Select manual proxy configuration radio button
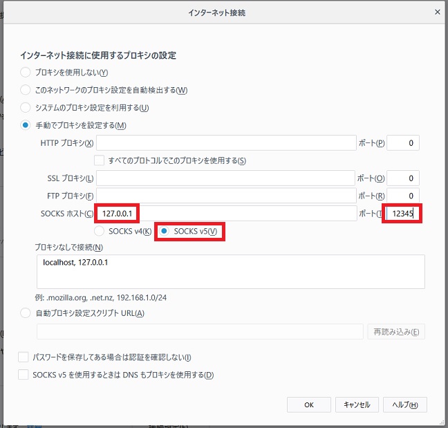The image size is (448, 428). click(x=26, y=125)
